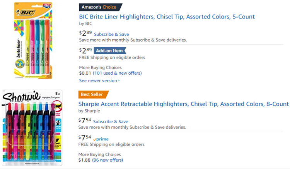Image resolution: width=290 pixels, height=169 pixels.
Task: Open the BIC Brite Liner Highlighters title link
Action: pyautogui.click(x=167, y=17)
